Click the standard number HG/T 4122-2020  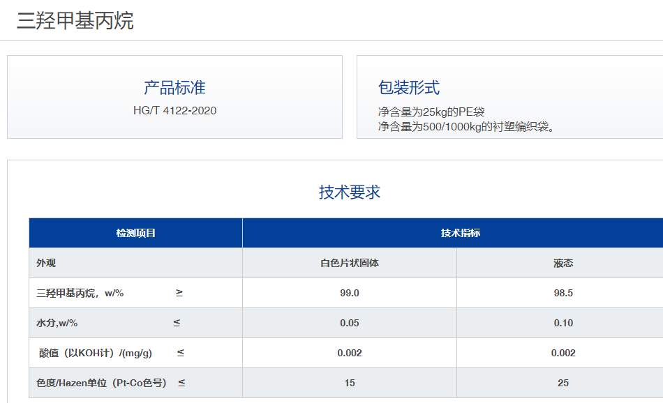[174, 111]
